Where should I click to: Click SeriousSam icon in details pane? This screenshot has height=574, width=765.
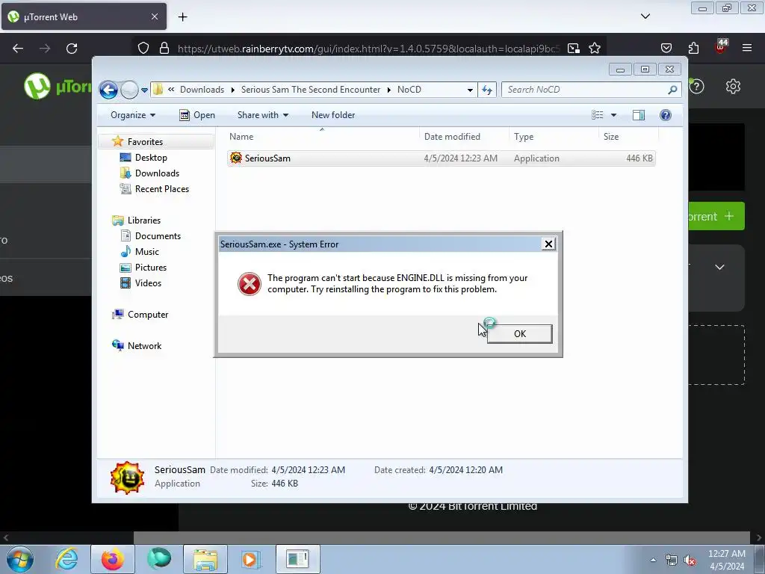click(x=127, y=478)
